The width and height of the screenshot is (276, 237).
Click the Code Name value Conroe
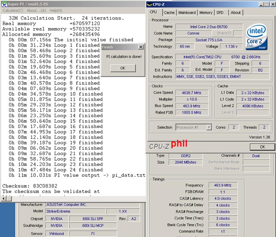[x=194, y=33]
